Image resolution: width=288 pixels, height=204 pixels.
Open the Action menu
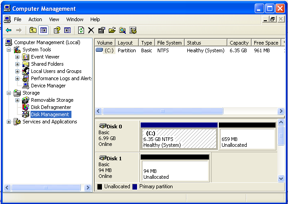coord(35,19)
